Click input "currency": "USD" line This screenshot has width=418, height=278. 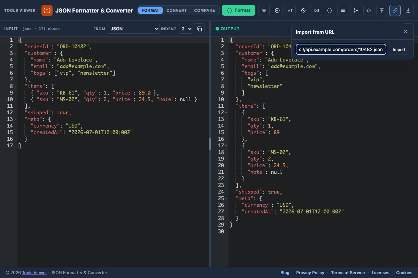click(57, 126)
